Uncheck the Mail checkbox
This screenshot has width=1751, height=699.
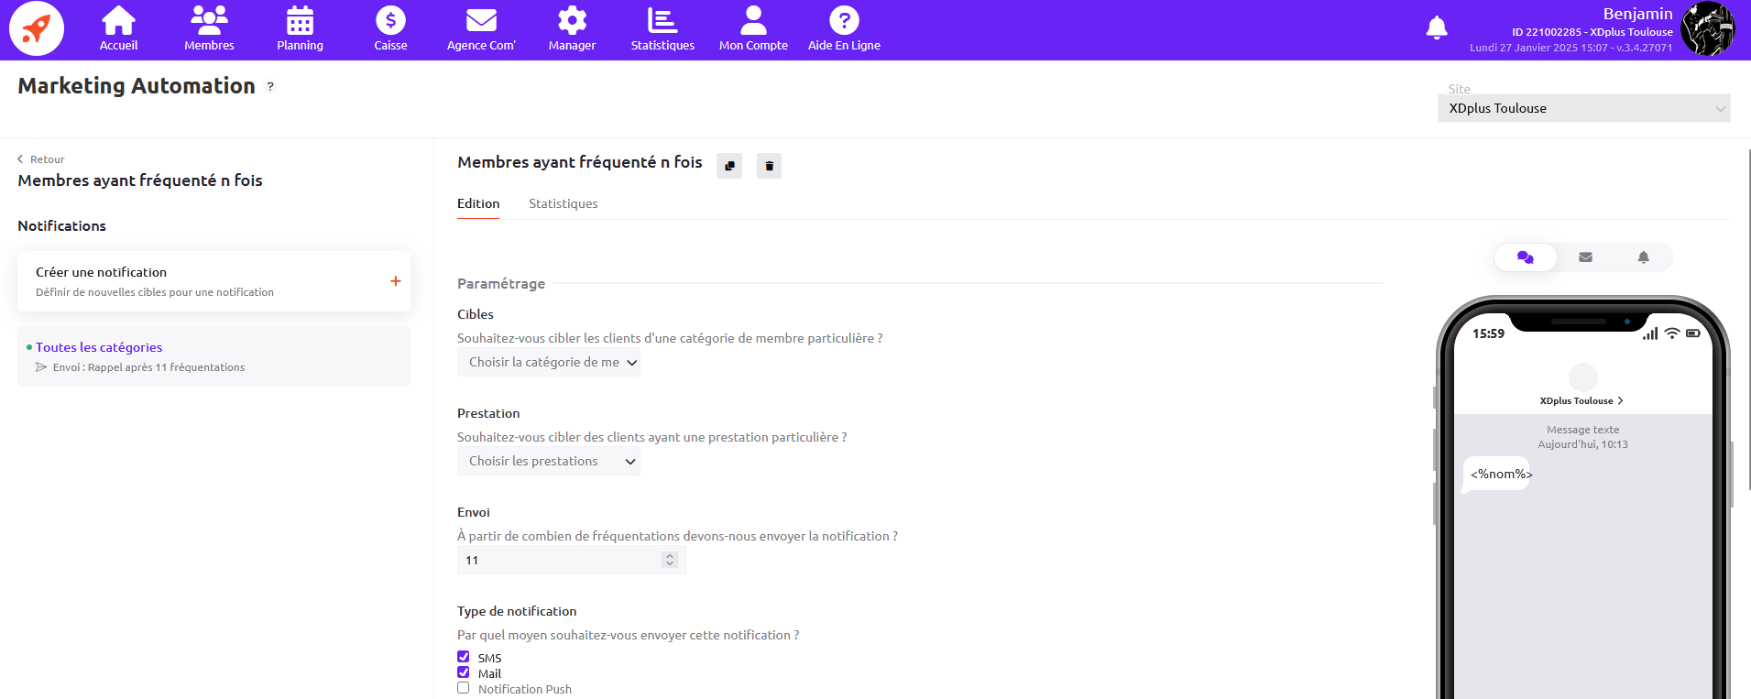[464, 672]
